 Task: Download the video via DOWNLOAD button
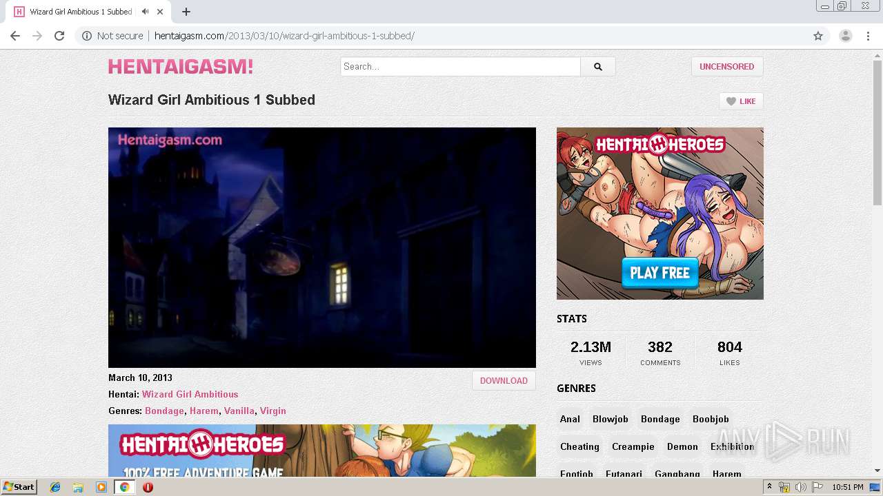coord(504,380)
